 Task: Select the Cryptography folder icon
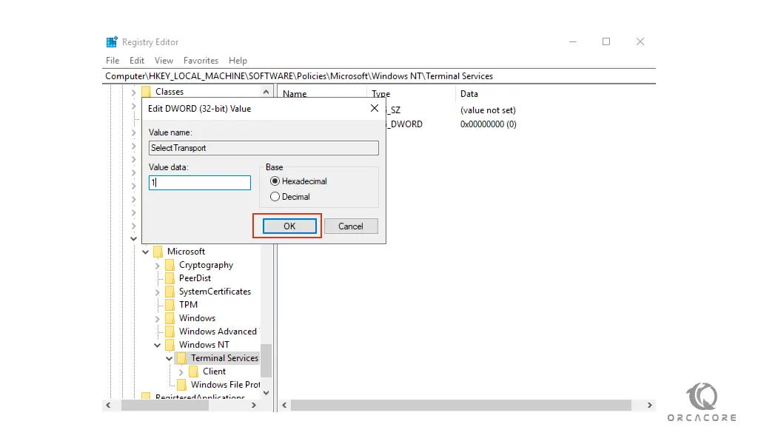pyautogui.click(x=170, y=265)
